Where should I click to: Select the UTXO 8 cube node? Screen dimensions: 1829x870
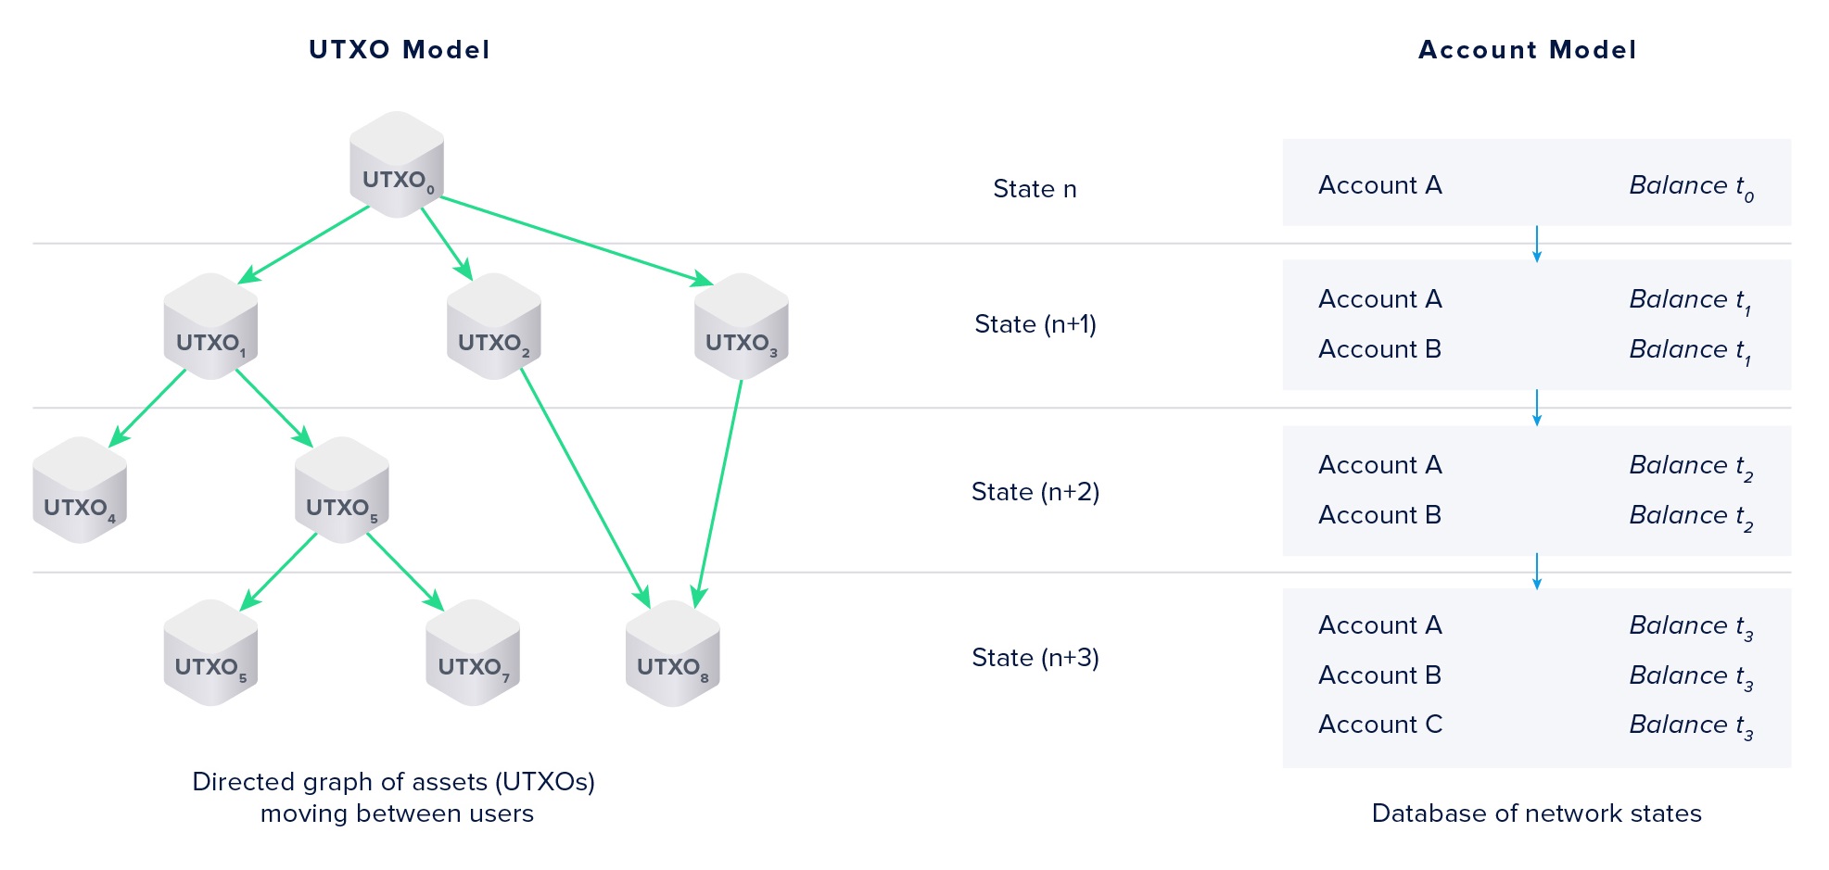[673, 652]
